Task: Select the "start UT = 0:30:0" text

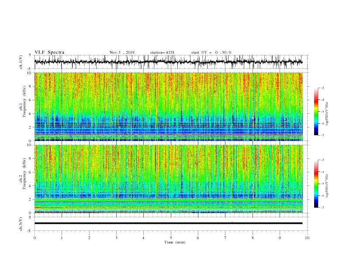Action: click(x=211, y=52)
